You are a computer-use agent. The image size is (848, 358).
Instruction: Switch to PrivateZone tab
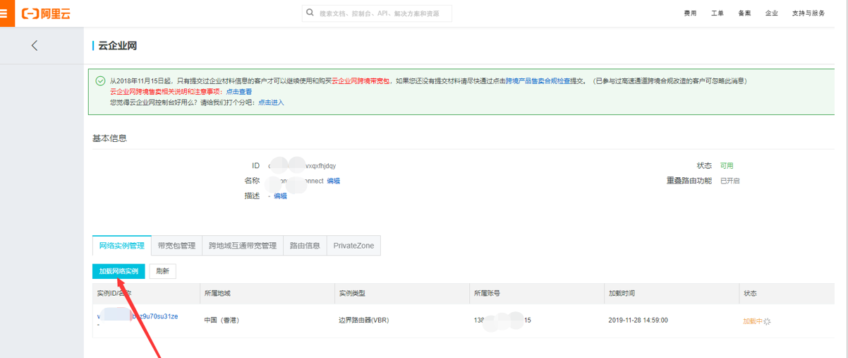tap(354, 246)
